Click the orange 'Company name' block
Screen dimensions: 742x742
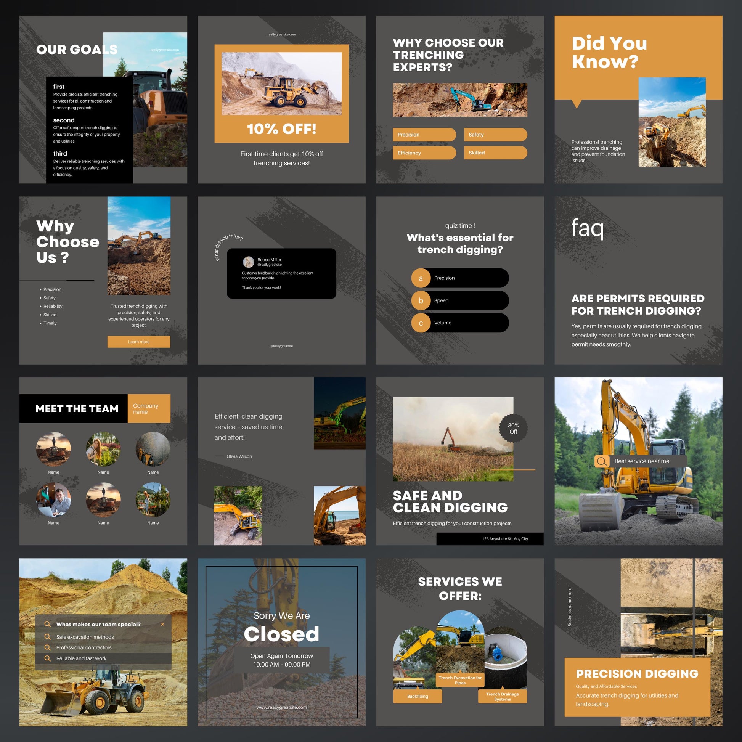149,409
